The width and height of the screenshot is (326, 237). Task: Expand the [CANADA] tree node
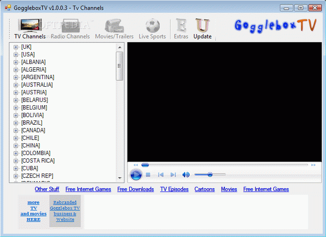[x=16, y=131]
